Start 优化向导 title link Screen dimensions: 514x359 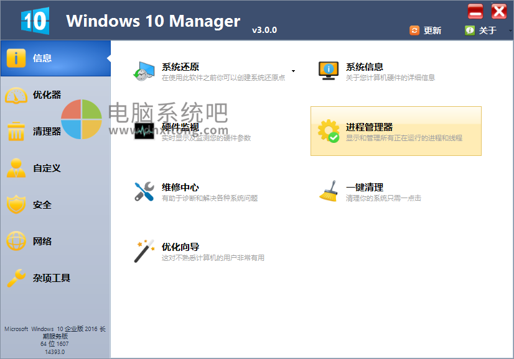pyautogui.click(x=180, y=247)
